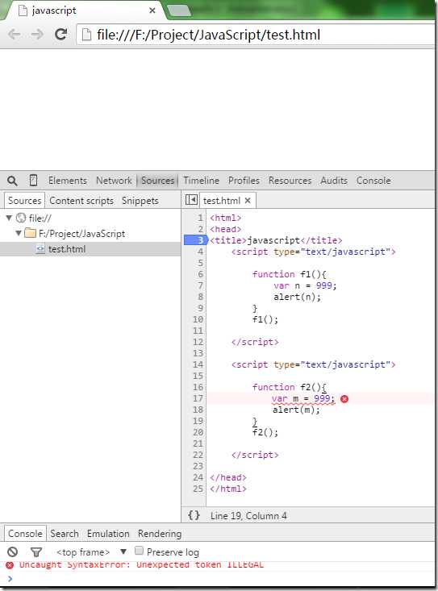438x591 pixels.
Task: Switch to the Elements panel
Action: click(68, 181)
